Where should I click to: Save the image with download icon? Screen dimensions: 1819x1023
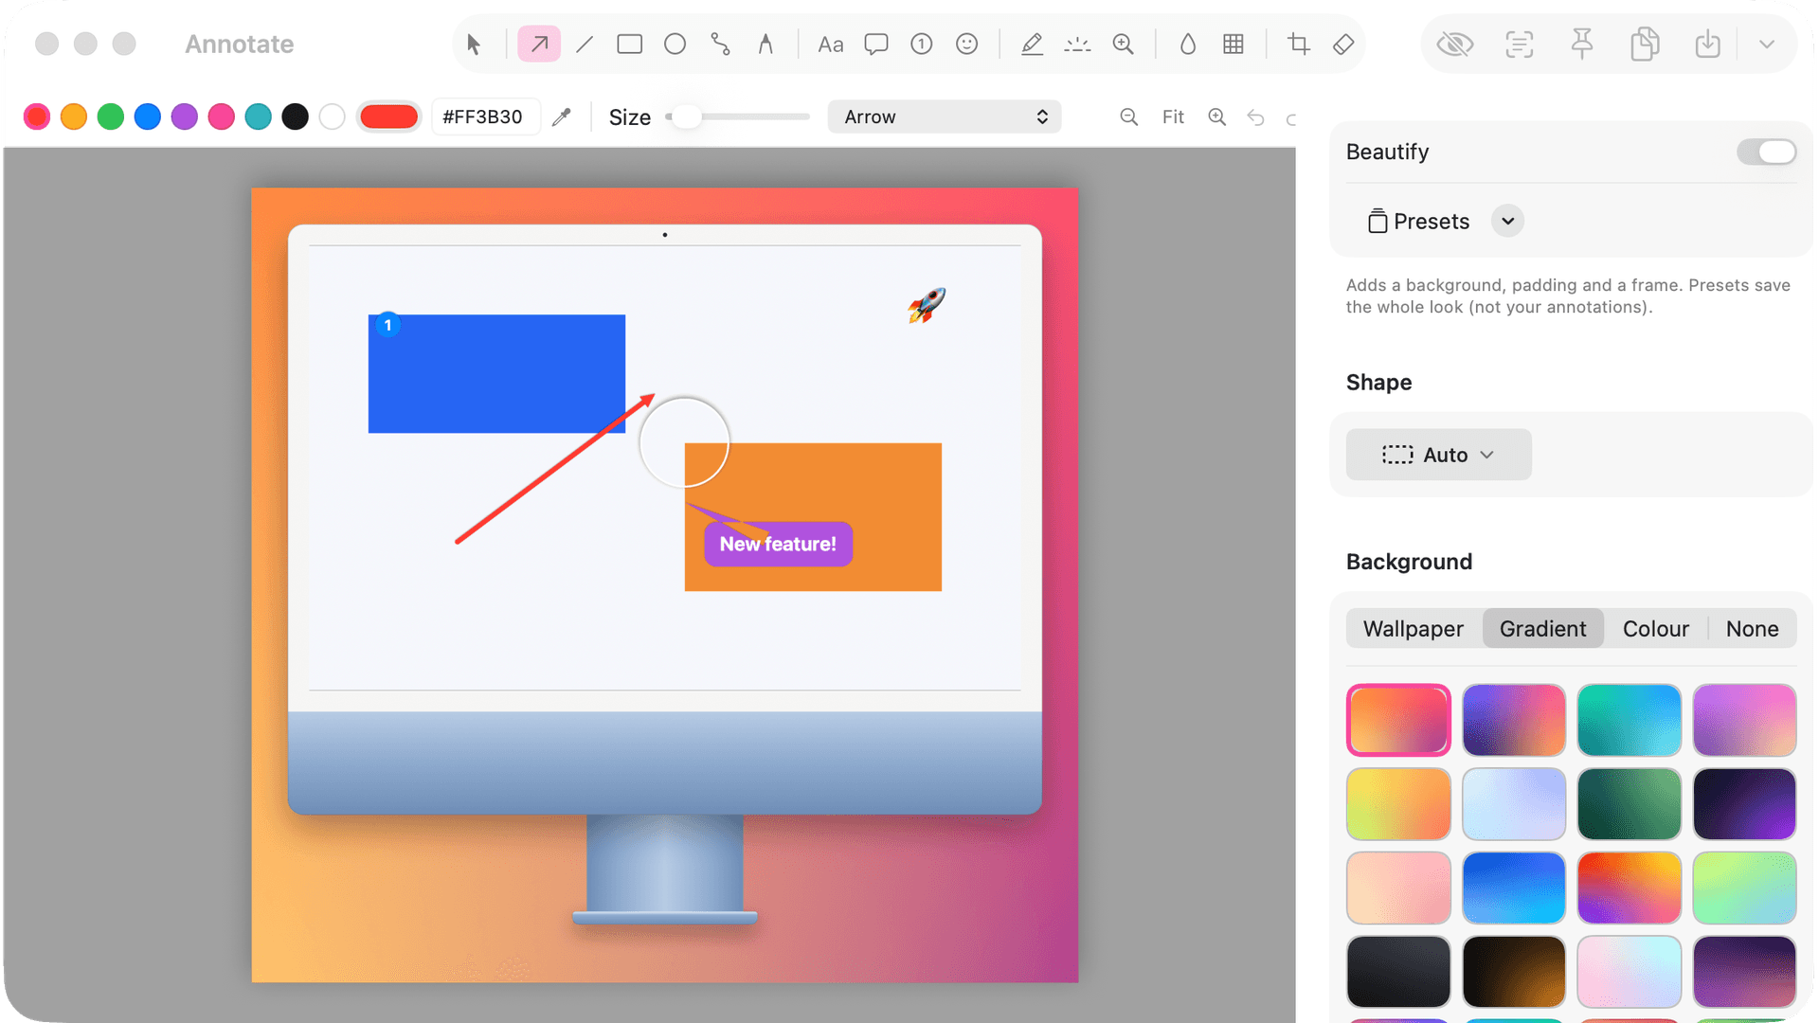coord(1707,45)
